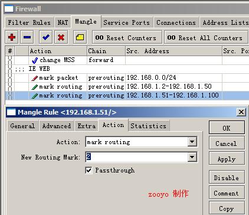Image resolution: width=249 pixels, height=215 pixels.
Task: Click change MSS checkmark icon
Action: pos(35,60)
